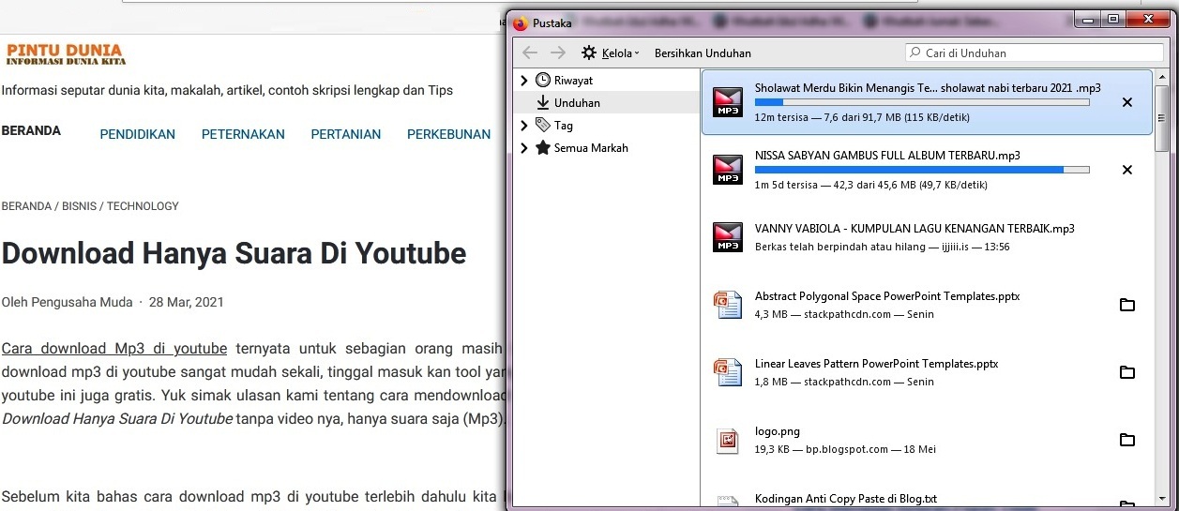This screenshot has width=1179, height=511.
Task: Click the Linear Leaves Pattern pptx icon
Action: [728, 372]
